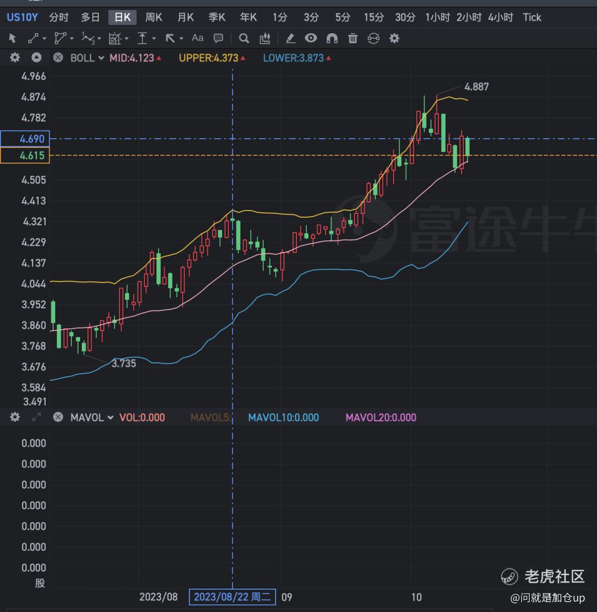597x612 pixels.
Task: Select the 年K yearly tab
Action: click(248, 17)
